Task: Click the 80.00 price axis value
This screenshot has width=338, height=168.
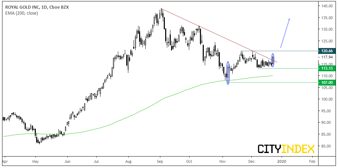Action: (x=327, y=146)
